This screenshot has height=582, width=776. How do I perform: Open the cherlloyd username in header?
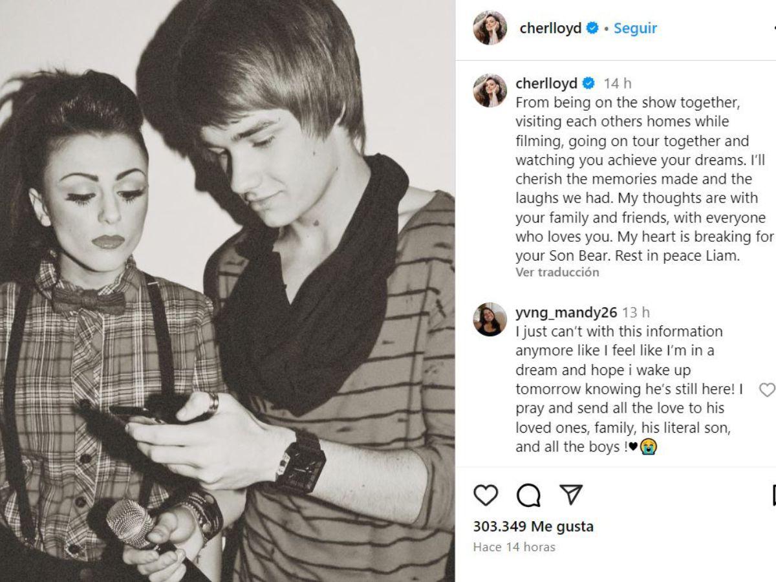[x=550, y=28]
